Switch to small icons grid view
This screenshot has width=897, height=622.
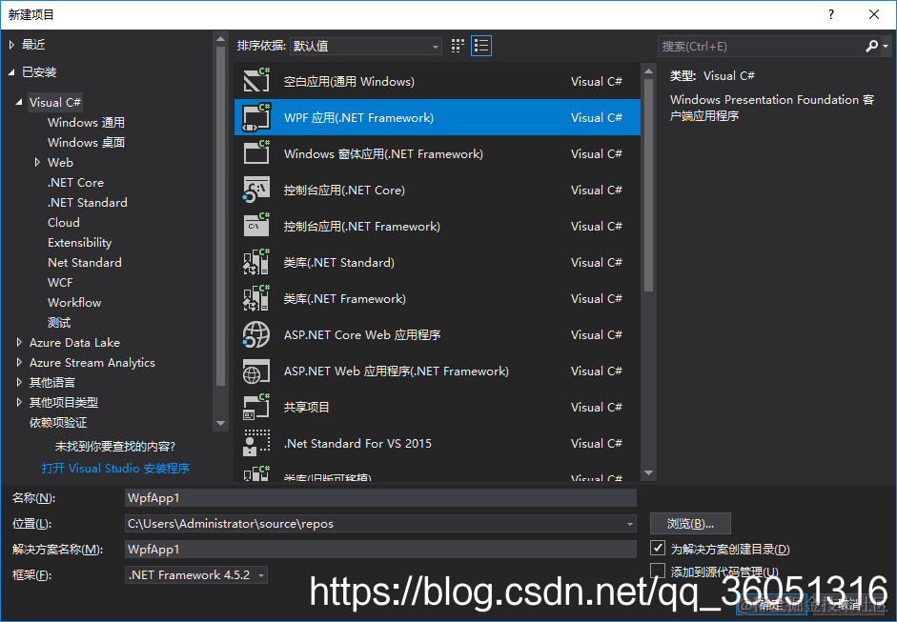pyautogui.click(x=458, y=46)
